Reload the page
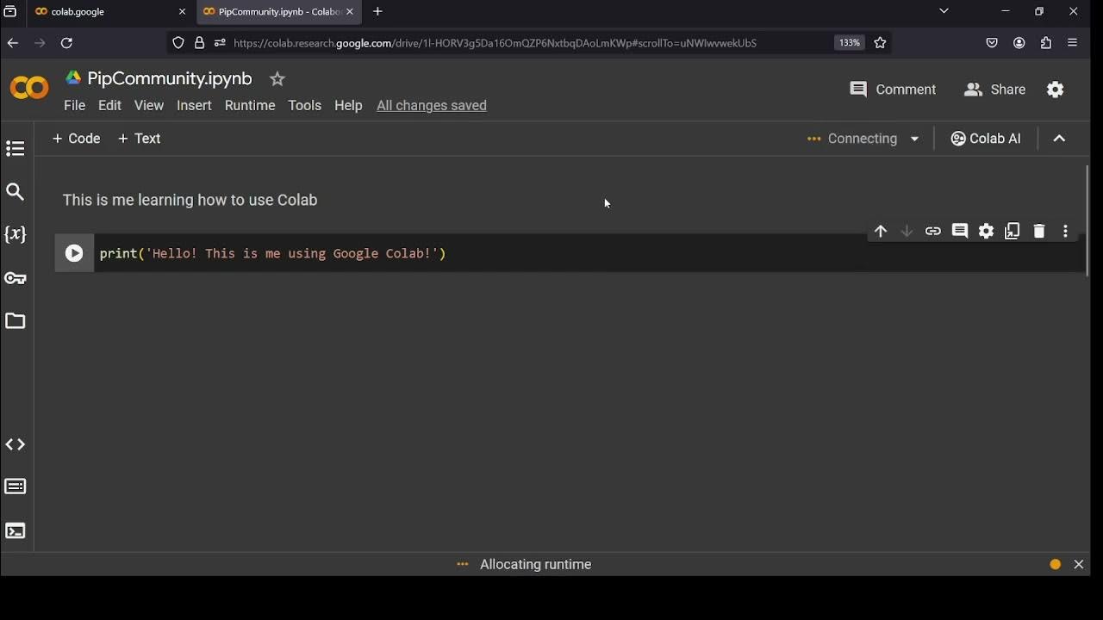Image resolution: width=1103 pixels, height=620 pixels. tap(66, 43)
